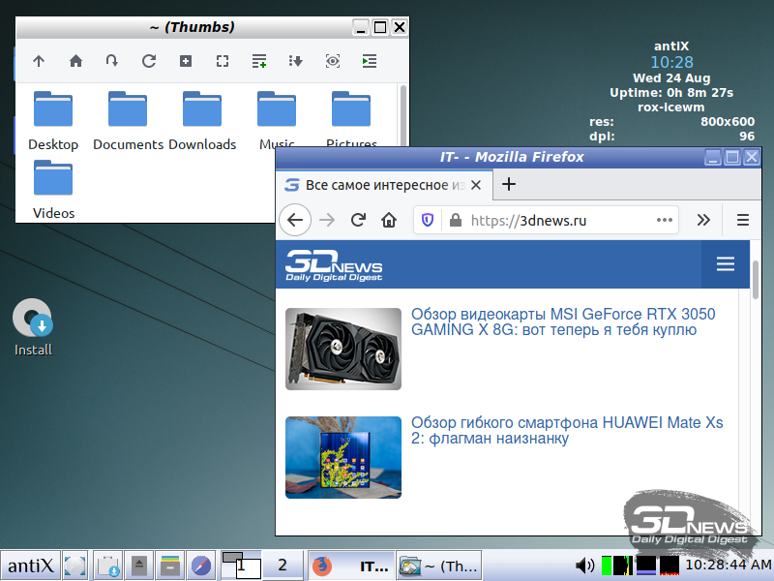Expand Firefox toolbar overflow chevron
774x581 pixels.
point(703,220)
